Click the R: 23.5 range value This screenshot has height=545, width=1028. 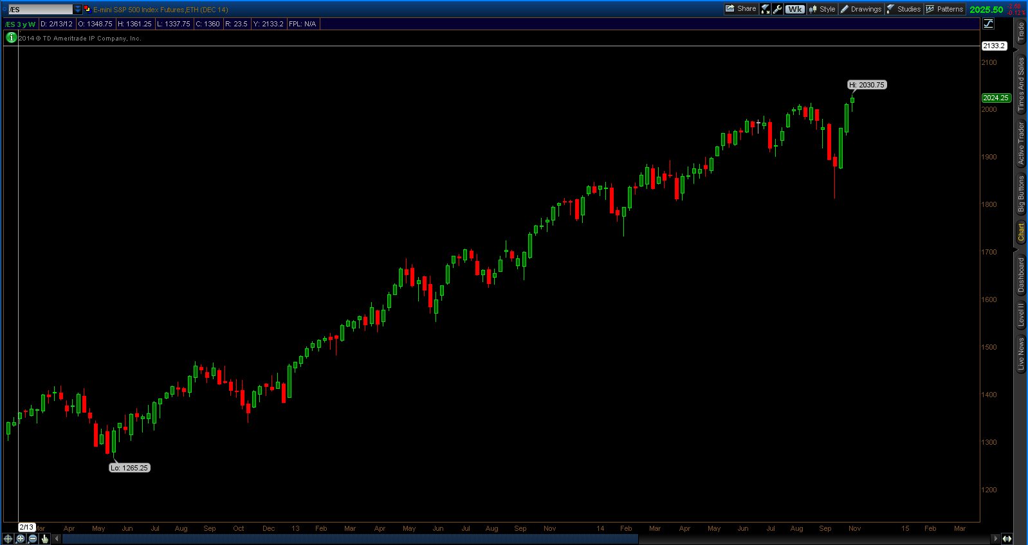(x=236, y=24)
